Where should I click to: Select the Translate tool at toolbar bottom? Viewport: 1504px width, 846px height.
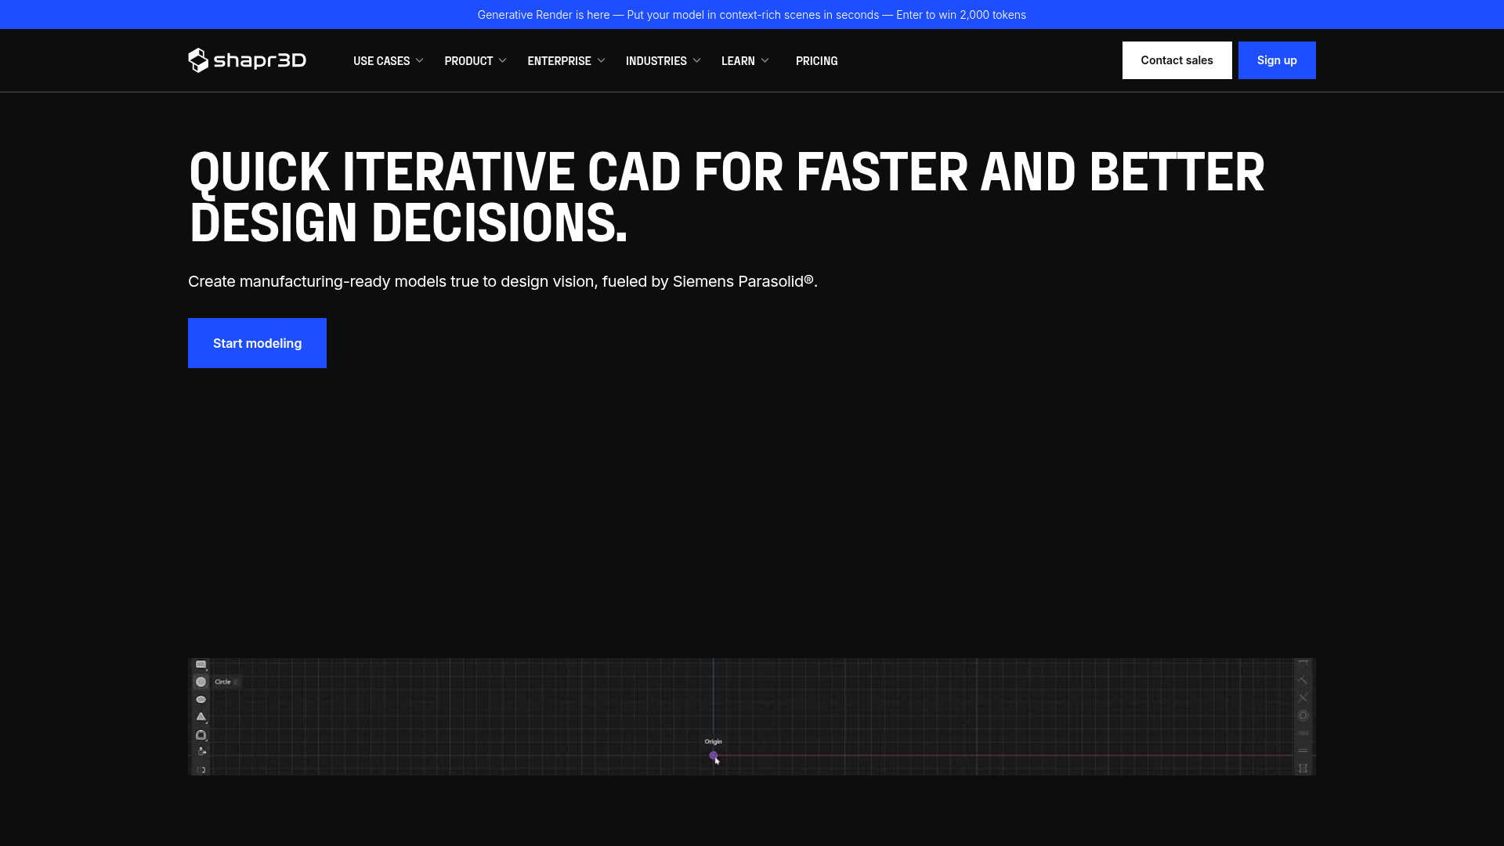(201, 750)
